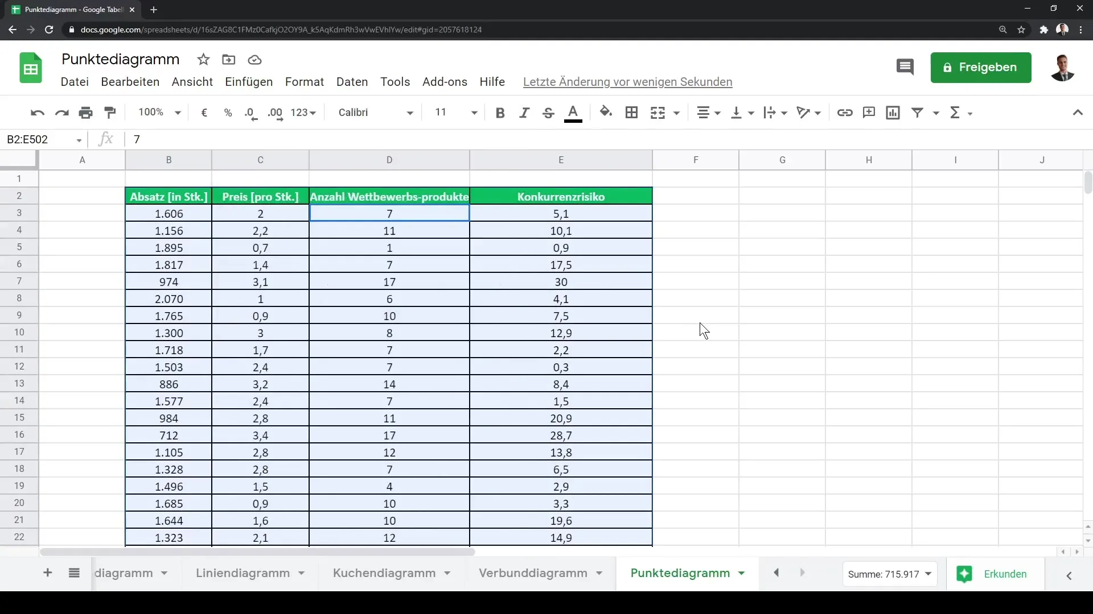Redo the last action
1093x614 pixels.
point(61,113)
